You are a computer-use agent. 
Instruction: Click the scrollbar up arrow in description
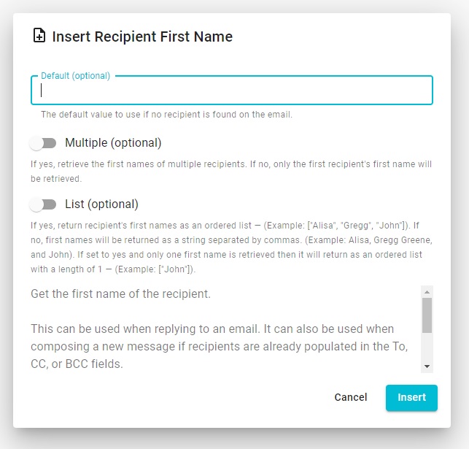(427, 291)
